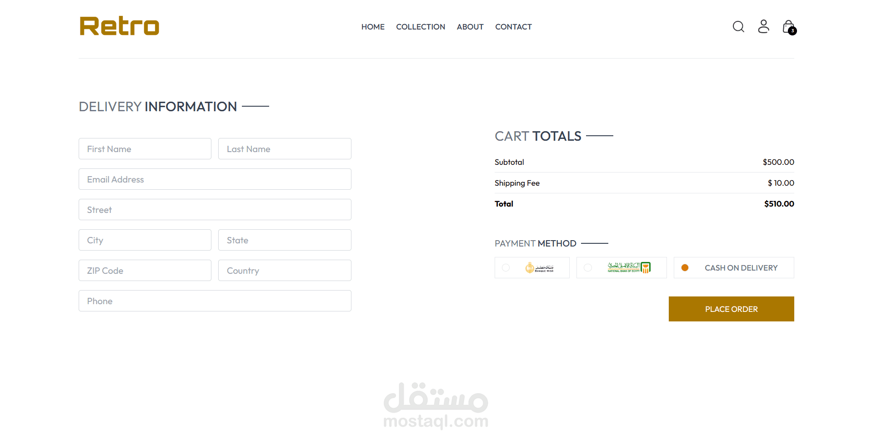
Task: Select the Banque Misr payment radio button
Action: (x=506, y=268)
